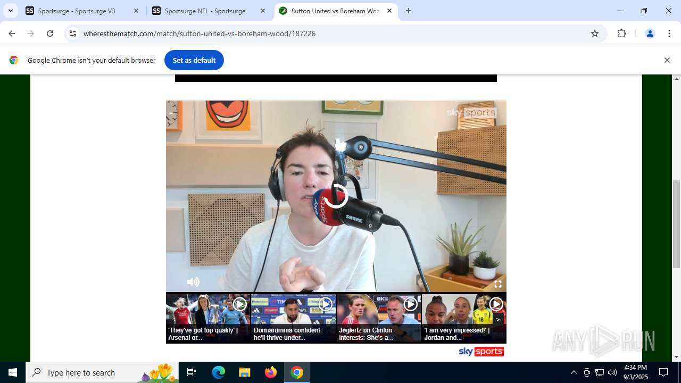Open a new browser tab

click(409, 11)
